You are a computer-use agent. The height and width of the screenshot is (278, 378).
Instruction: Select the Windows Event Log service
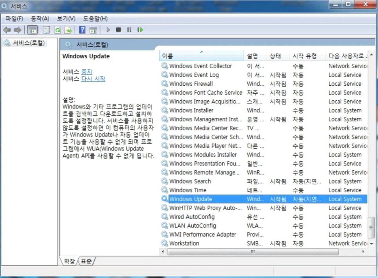pyautogui.click(x=194, y=75)
